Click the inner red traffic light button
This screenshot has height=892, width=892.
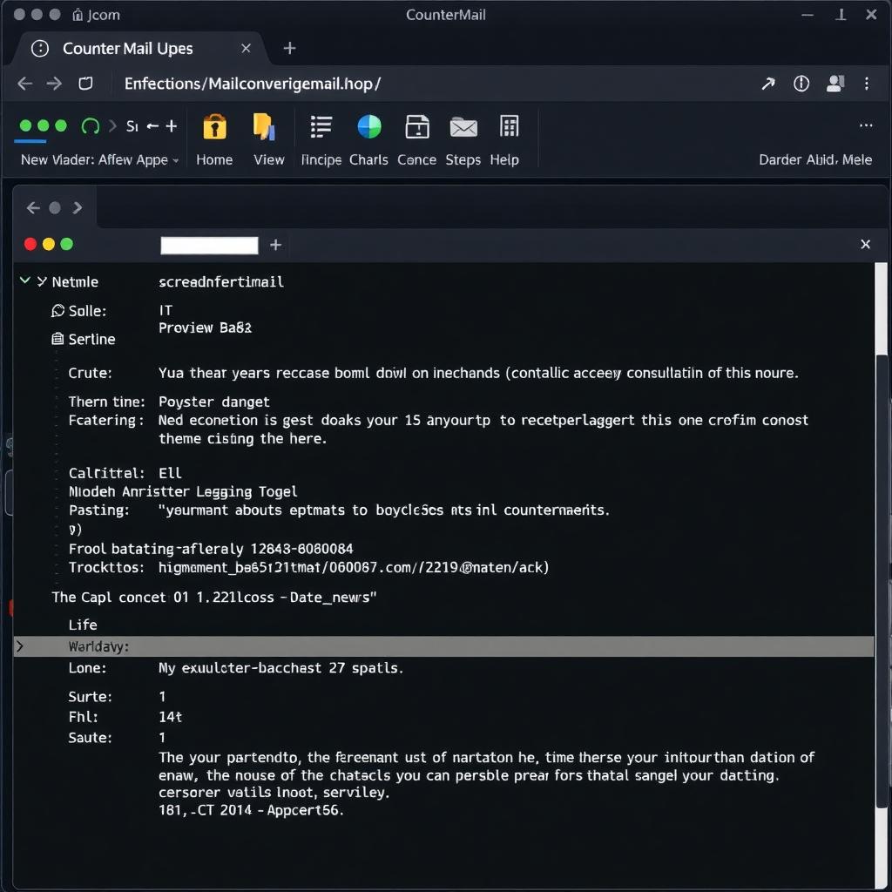click(x=30, y=244)
